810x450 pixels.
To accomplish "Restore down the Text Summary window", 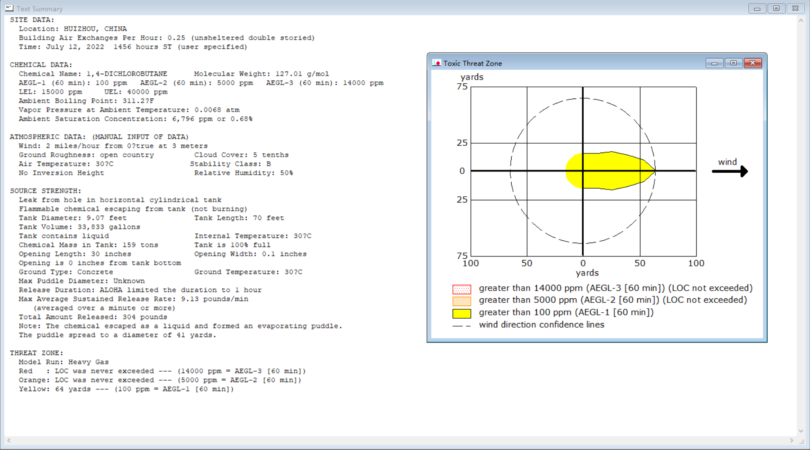I will click(777, 9).
